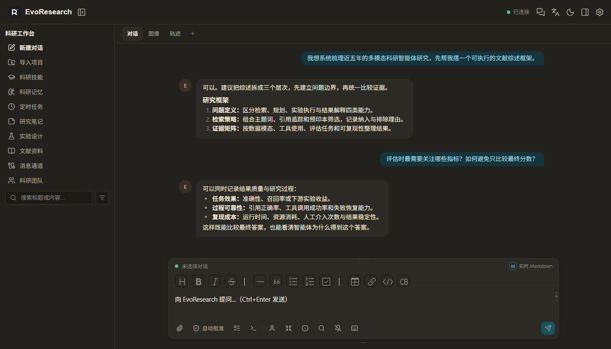
Task: Open the person icon in composer
Action: click(272, 328)
